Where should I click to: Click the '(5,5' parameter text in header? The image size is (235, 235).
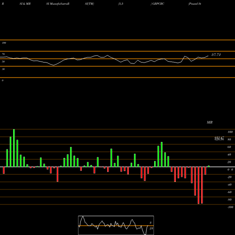(121, 4)
